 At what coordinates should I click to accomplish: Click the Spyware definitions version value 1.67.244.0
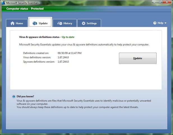pyautogui.click(x=63, y=62)
